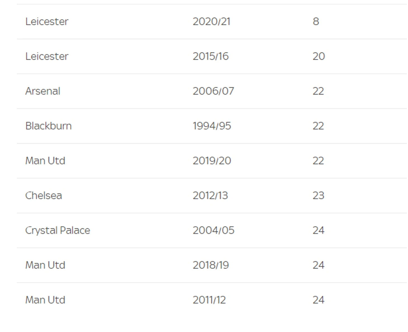Image resolution: width=408 pixels, height=332 pixels.
Task: Click the 2018/19 season text
Action: point(211,265)
